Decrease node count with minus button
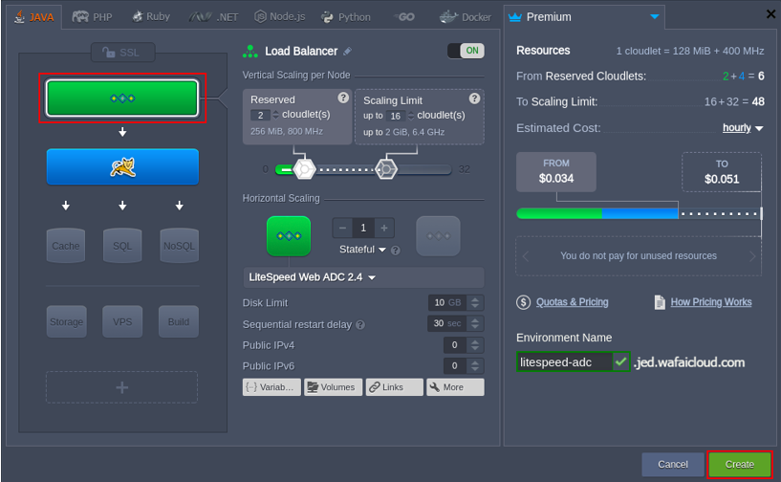Image resolution: width=781 pixels, height=482 pixels. pyautogui.click(x=342, y=228)
